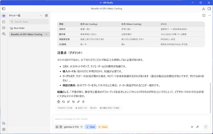The image size is (213, 134).
Task: Delete the assistant message
Action: point(83,102)
